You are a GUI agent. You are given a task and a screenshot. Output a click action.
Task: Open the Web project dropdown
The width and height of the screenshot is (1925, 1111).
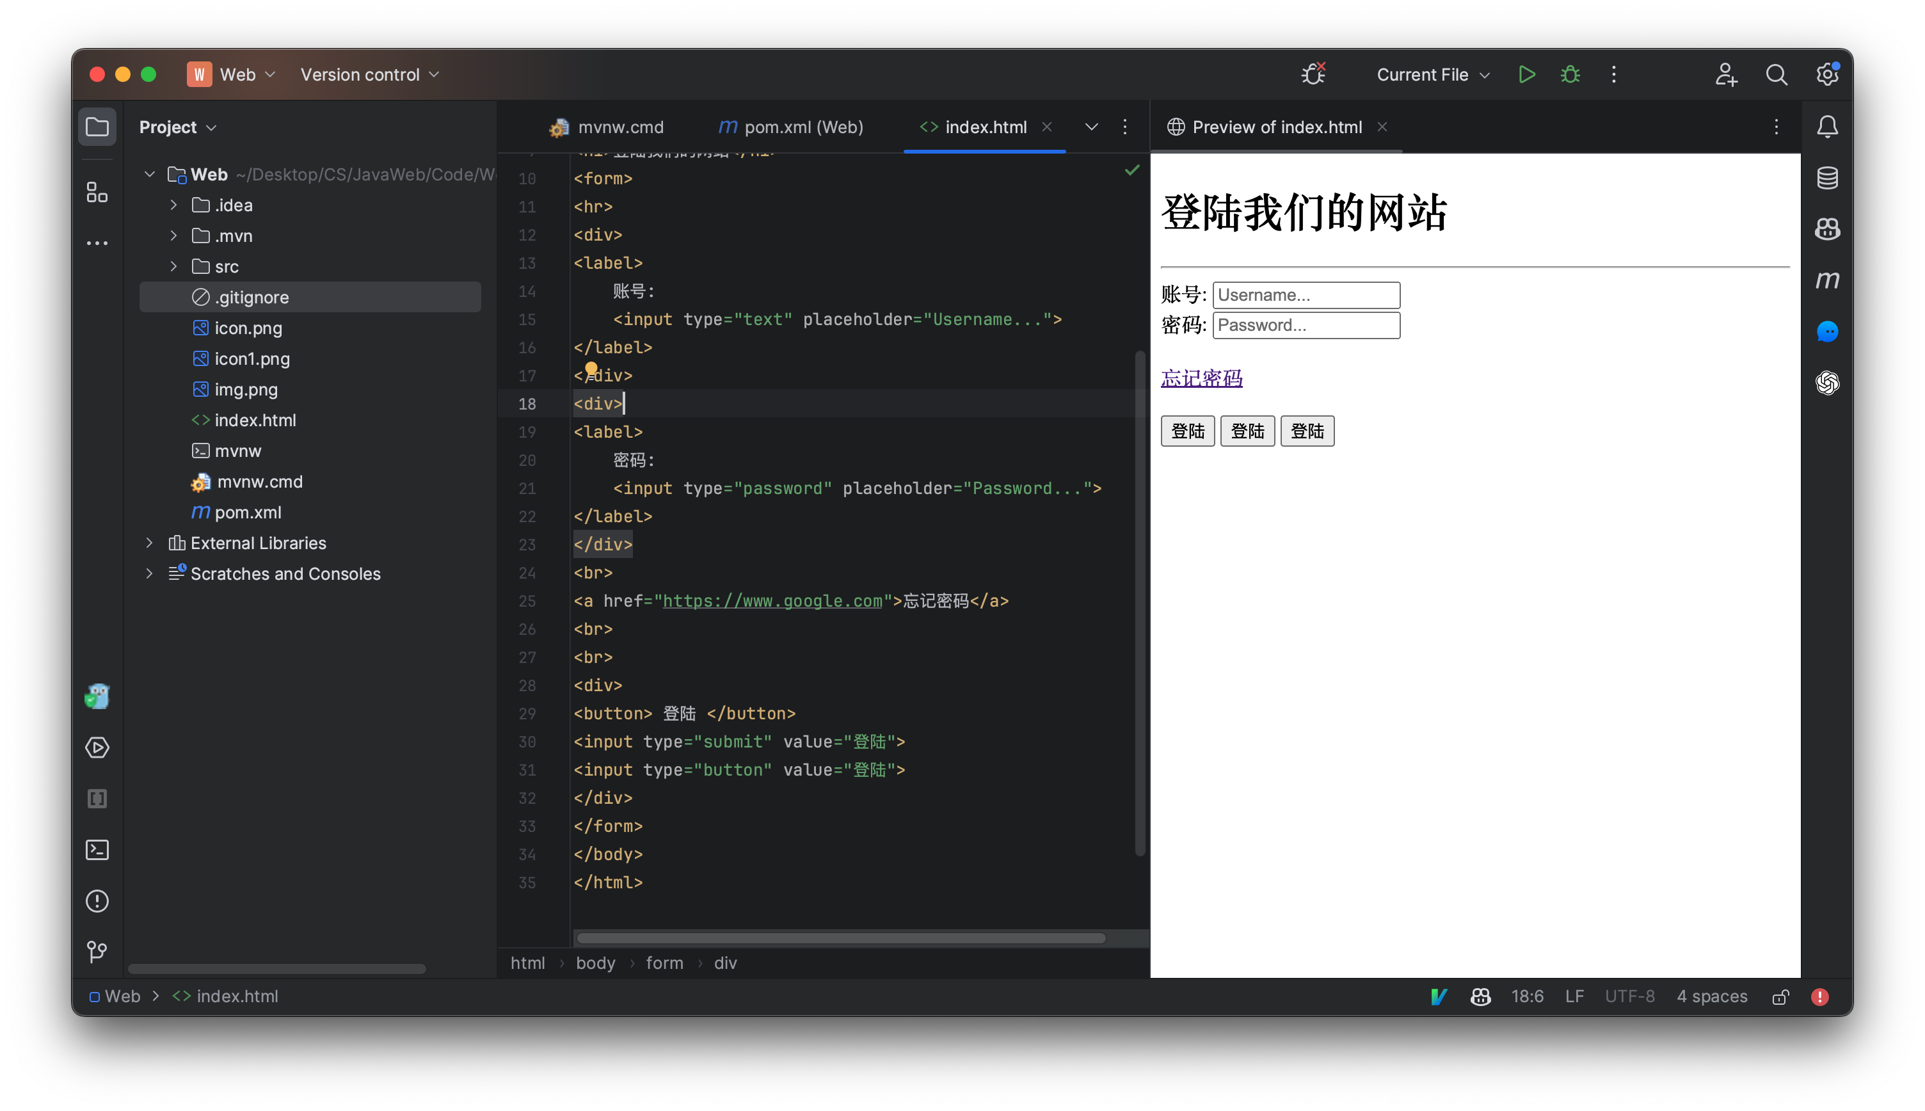[231, 74]
